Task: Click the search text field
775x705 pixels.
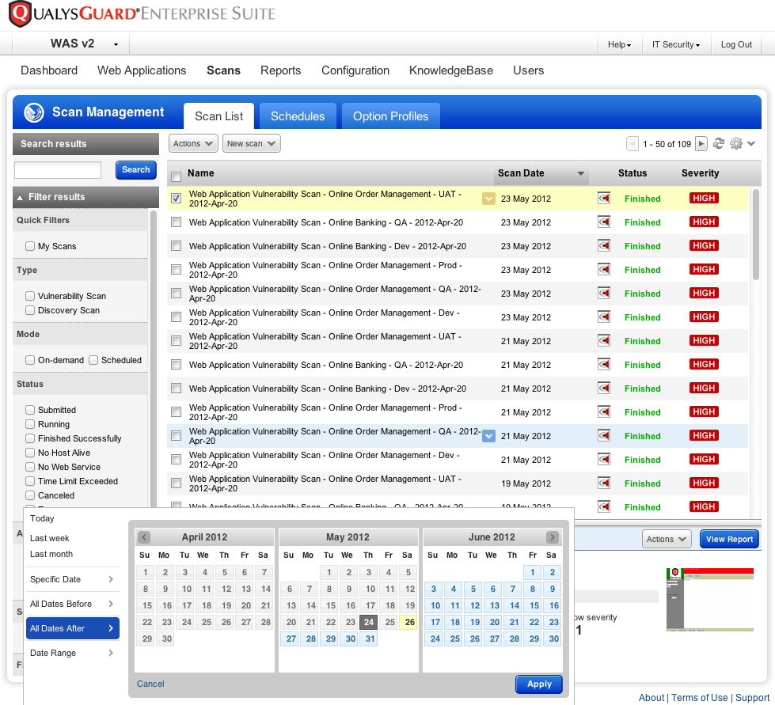Action: tap(57, 170)
